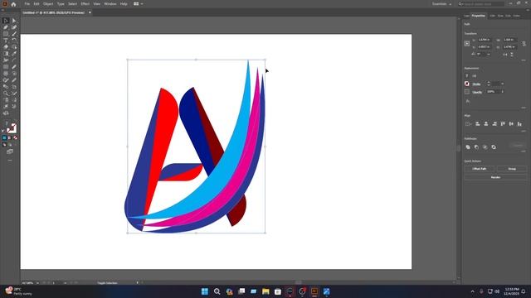Set paint to None button
This screenshot has width=531, height=298.
[x=15, y=138]
